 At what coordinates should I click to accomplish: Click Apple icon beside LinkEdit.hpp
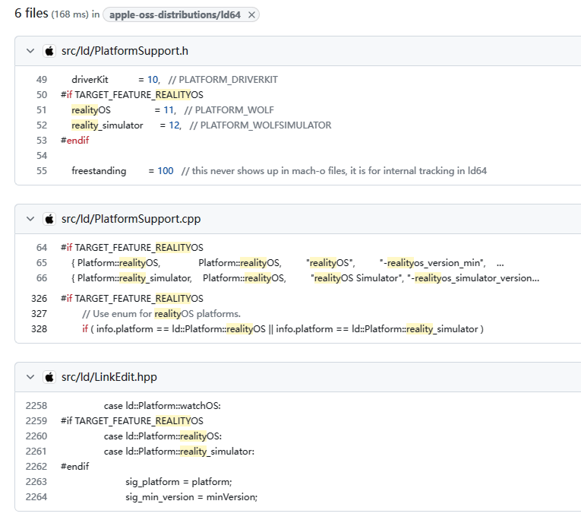point(49,377)
